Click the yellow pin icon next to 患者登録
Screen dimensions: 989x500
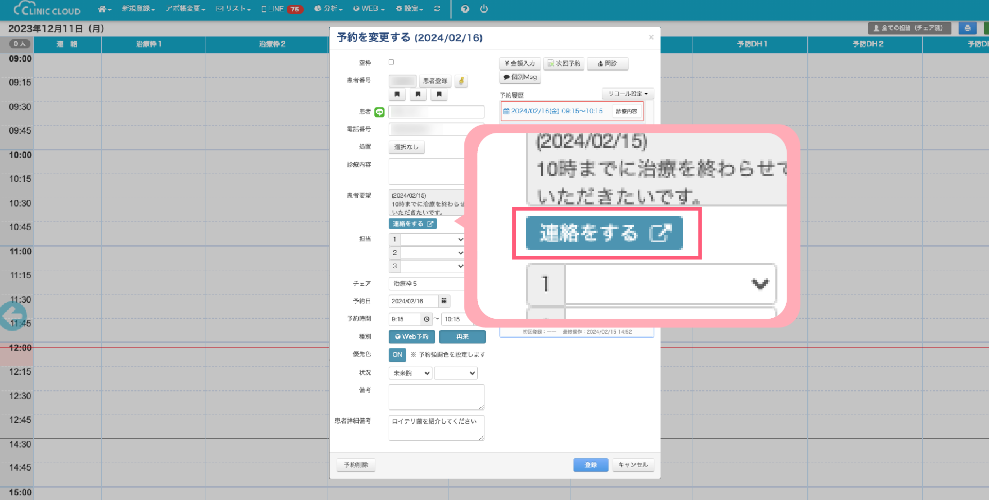[461, 81]
